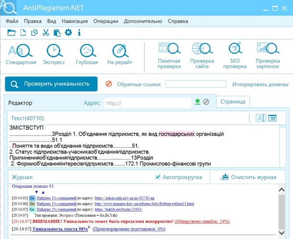Viewport: 293px width, 239px height.
Task: Click highlighted word господарських in text
Action: (176, 134)
